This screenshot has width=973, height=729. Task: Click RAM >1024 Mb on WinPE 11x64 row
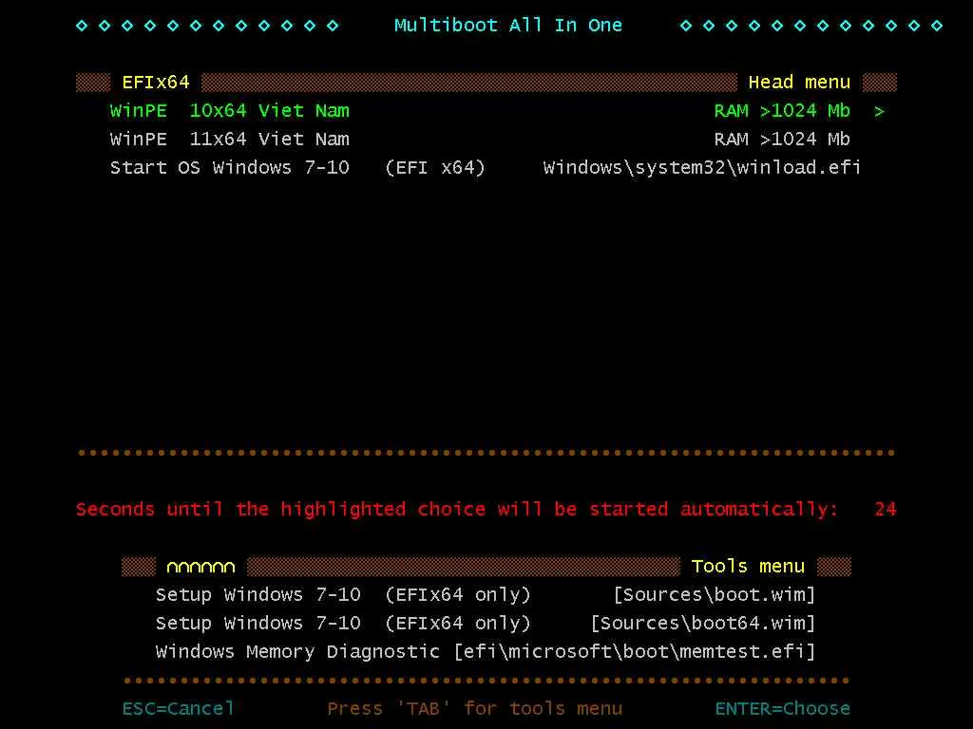click(781, 140)
